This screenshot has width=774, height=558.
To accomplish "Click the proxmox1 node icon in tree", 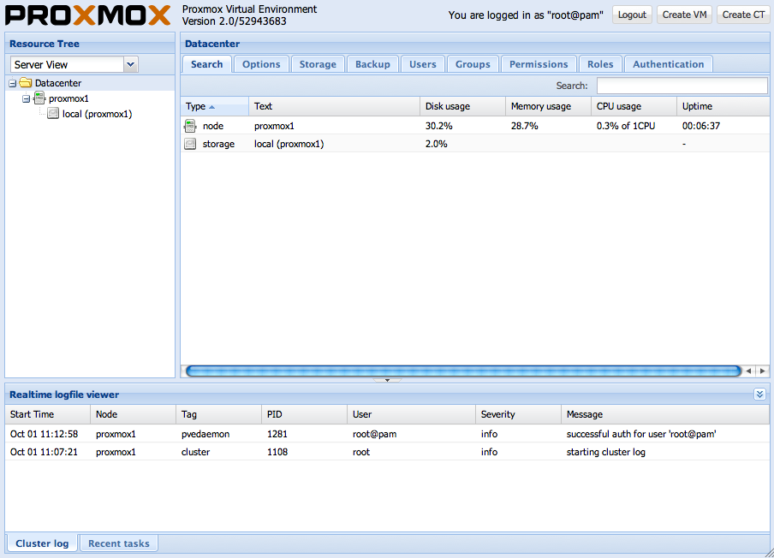I will [x=39, y=98].
